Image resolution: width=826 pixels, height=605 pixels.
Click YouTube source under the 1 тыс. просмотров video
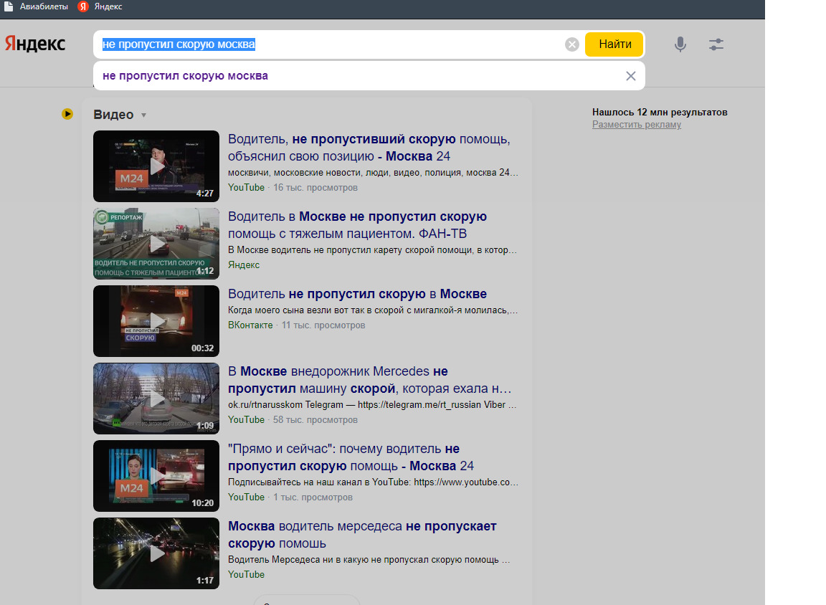[x=246, y=497]
